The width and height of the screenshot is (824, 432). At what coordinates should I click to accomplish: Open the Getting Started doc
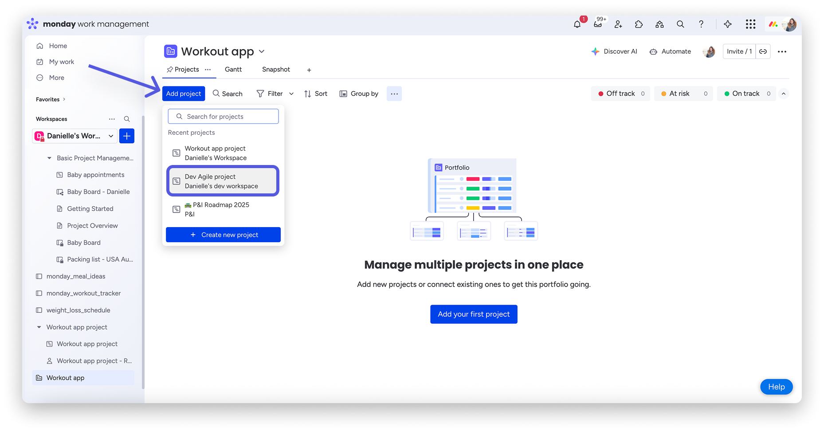click(x=85, y=208)
